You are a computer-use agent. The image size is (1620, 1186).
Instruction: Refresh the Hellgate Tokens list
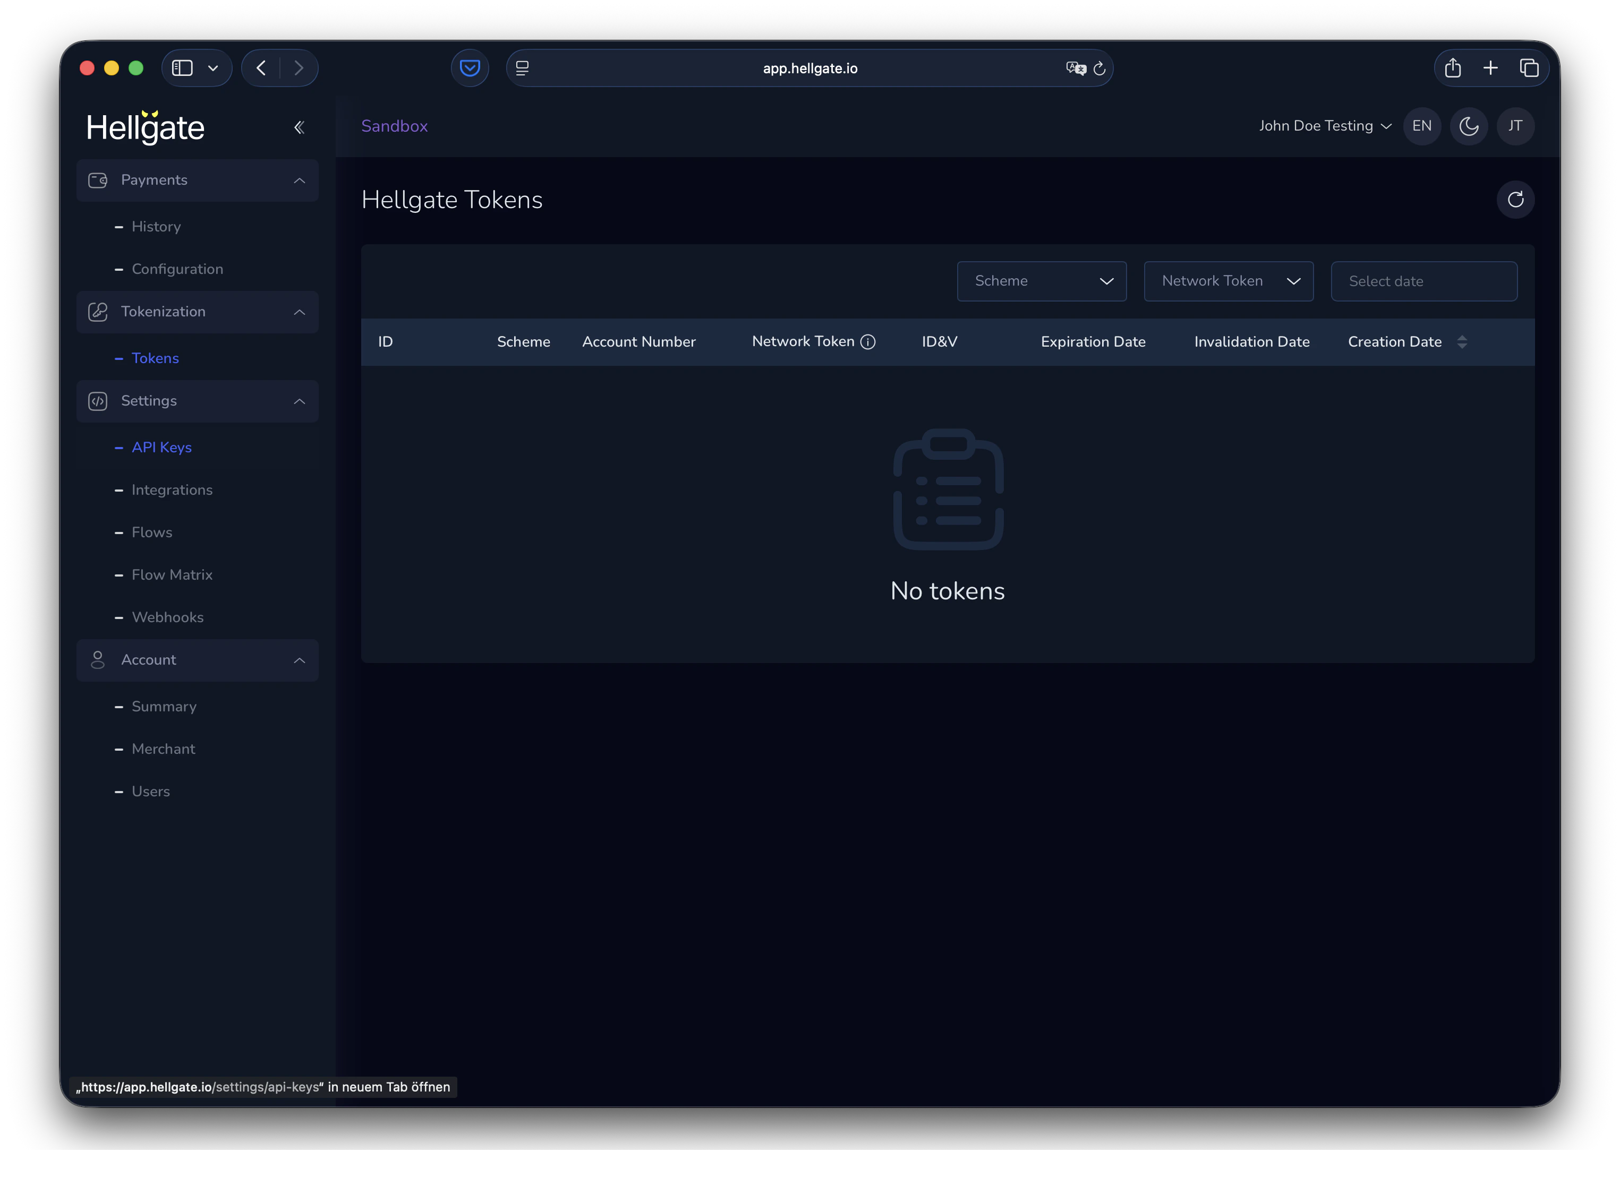click(x=1515, y=200)
